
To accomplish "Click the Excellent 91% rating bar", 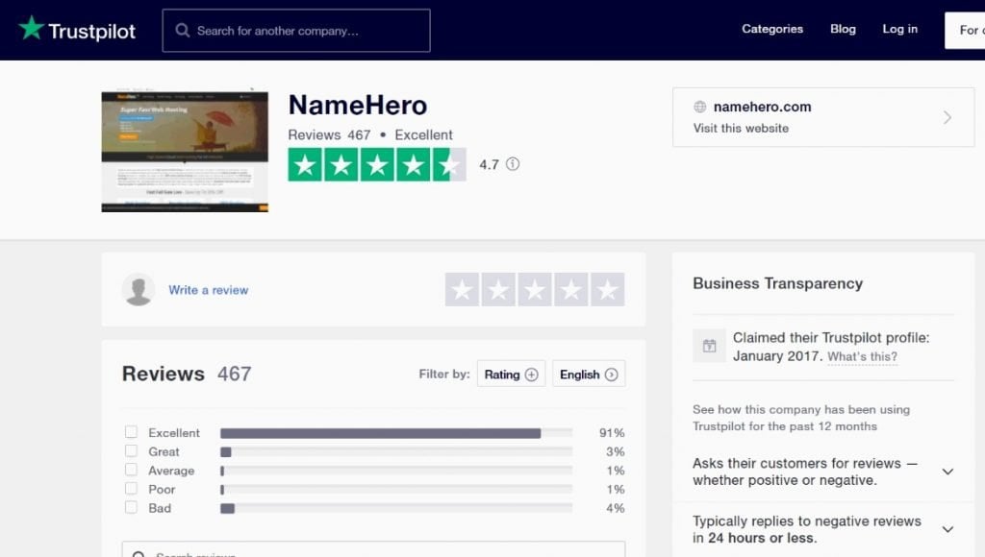I will [396, 433].
